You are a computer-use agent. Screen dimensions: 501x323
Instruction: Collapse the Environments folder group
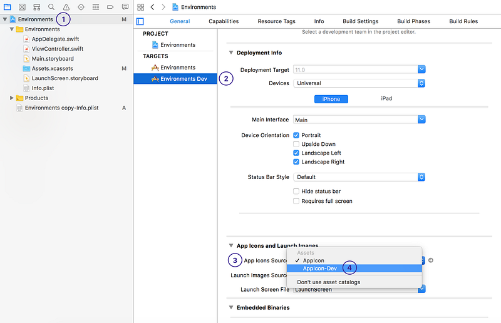[12, 29]
